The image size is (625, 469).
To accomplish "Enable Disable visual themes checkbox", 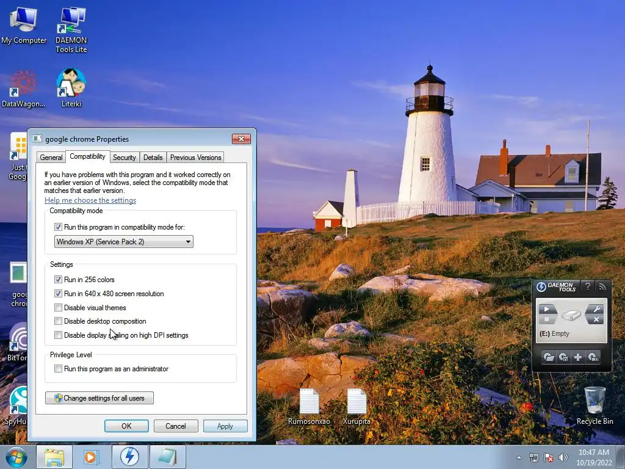I will [58, 308].
